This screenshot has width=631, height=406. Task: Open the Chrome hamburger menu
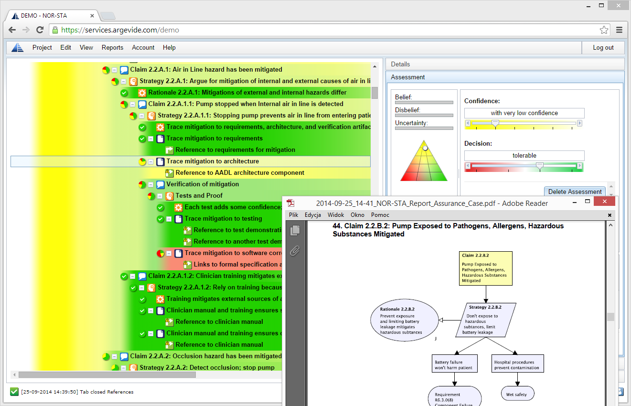point(620,30)
